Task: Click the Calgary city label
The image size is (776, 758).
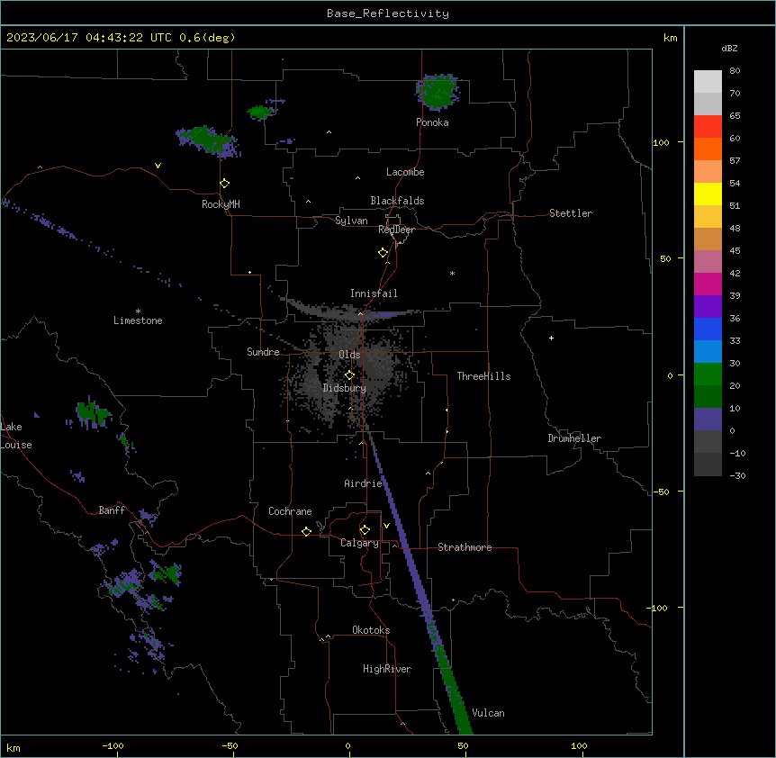Action: click(359, 543)
